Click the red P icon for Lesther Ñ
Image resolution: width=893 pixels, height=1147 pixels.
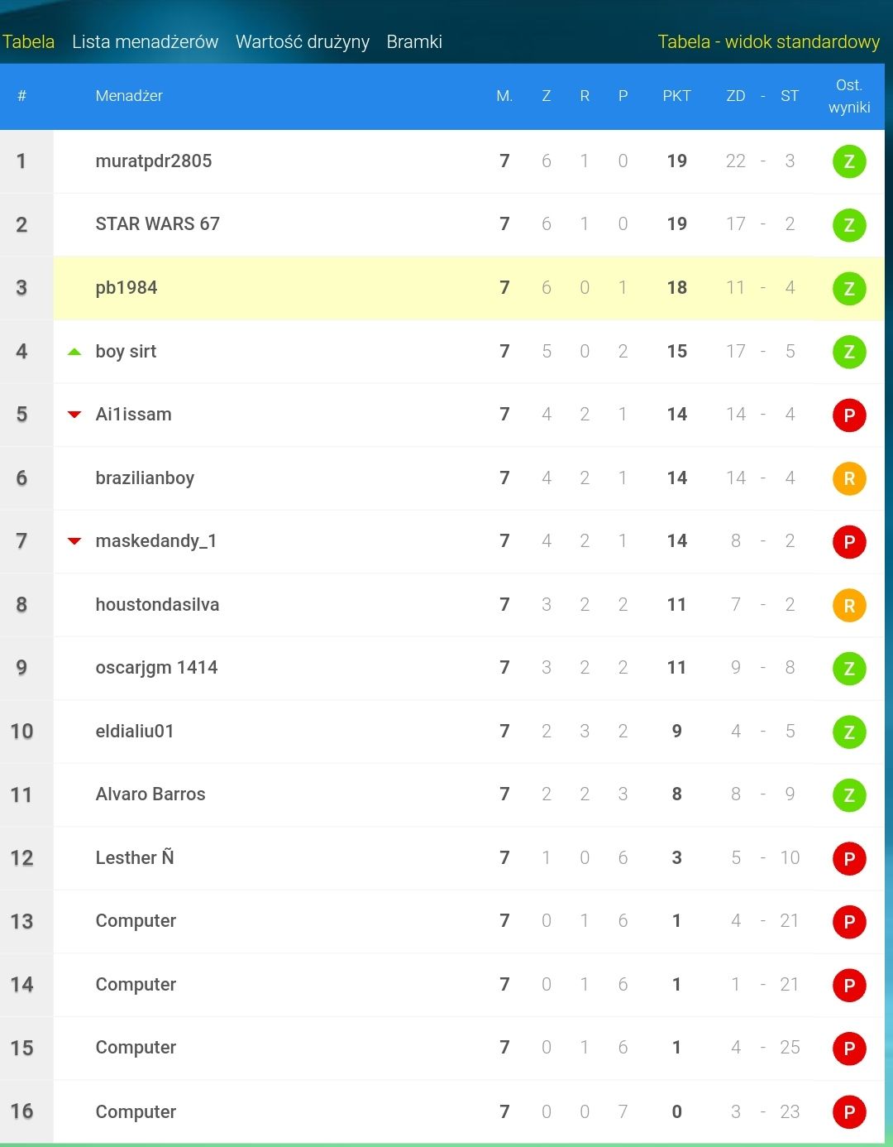[849, 858]
